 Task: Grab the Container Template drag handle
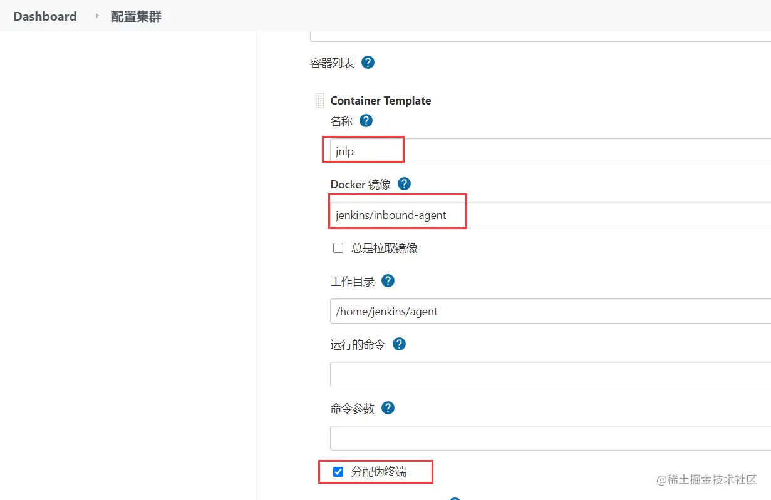pos(319,101)
